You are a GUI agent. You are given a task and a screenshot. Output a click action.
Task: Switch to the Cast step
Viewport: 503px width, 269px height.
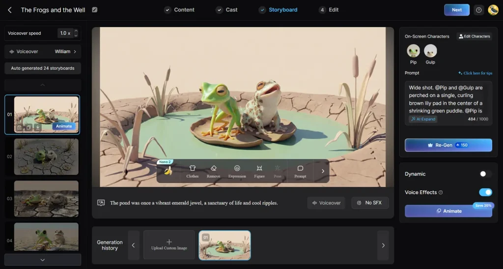point(226,10)
